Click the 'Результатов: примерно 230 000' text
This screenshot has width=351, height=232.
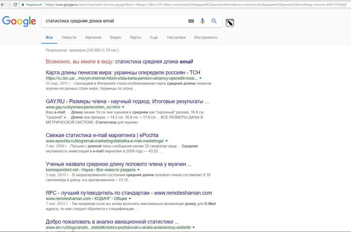click(x=82, y=50)
